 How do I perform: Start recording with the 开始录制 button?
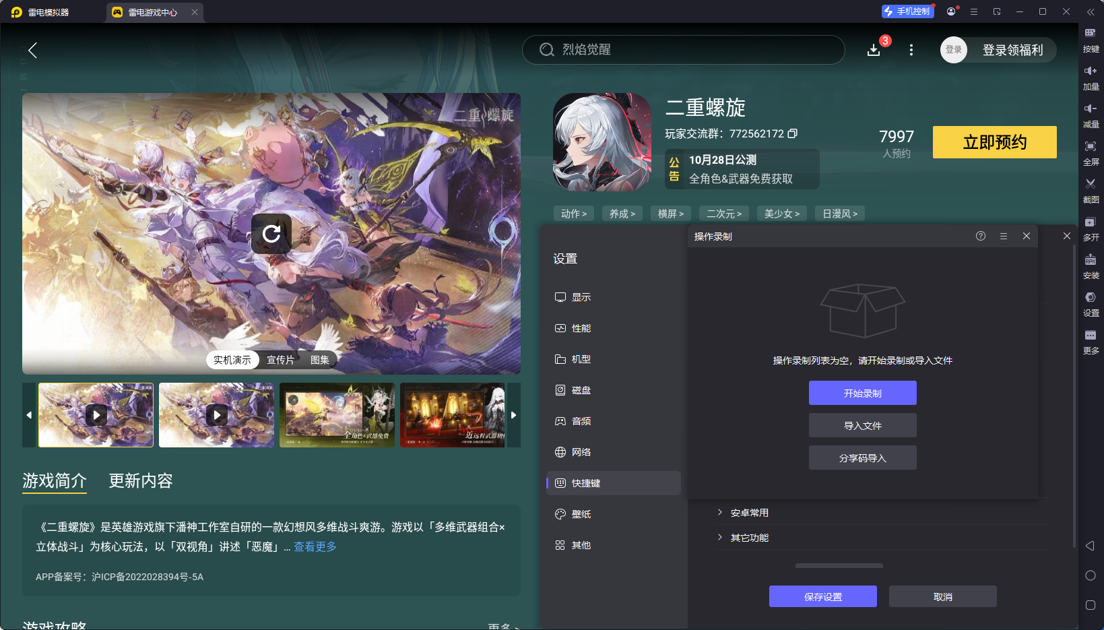tap(862, 393)
